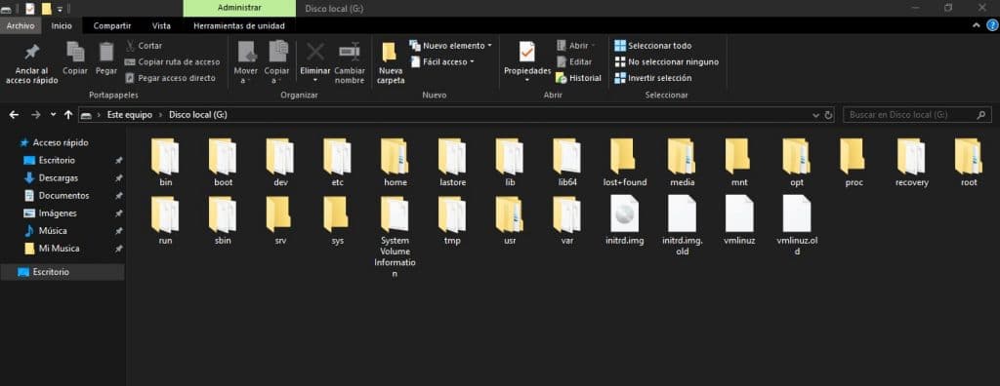Click the Buscar en Disco local search field
This screenshot has height=386, width=1000.
(917, 115)
